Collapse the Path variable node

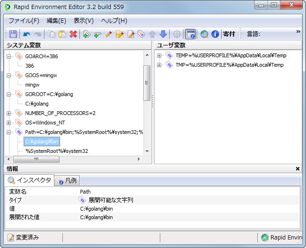[x=9, y=132]
